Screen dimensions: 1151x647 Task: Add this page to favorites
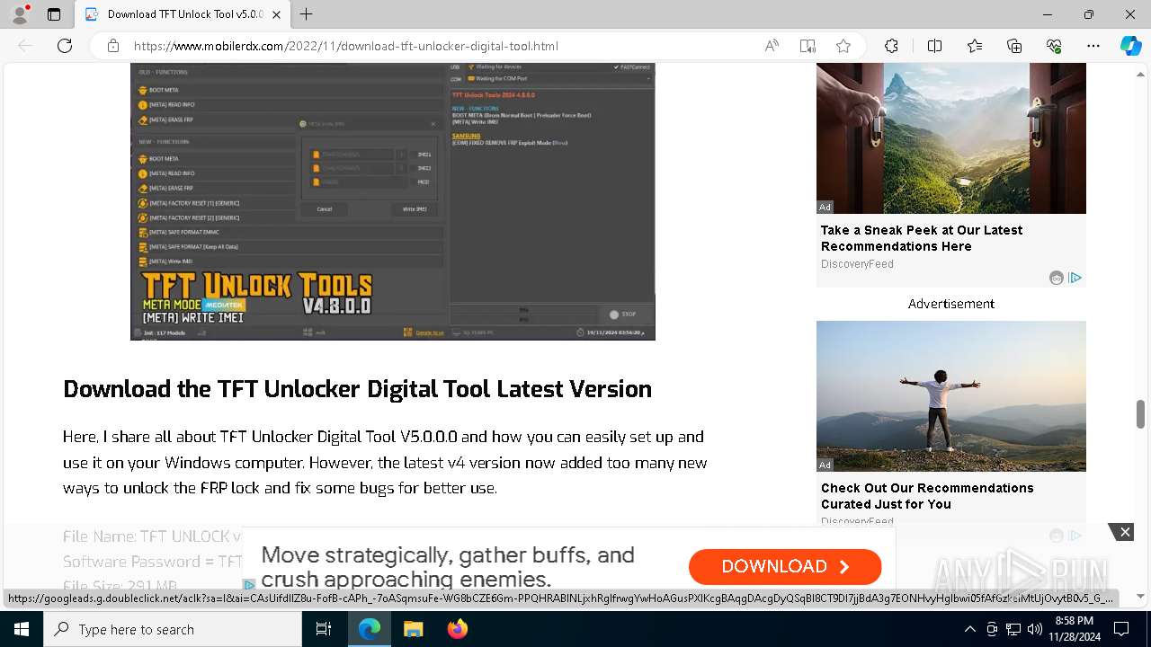[843, 46]
